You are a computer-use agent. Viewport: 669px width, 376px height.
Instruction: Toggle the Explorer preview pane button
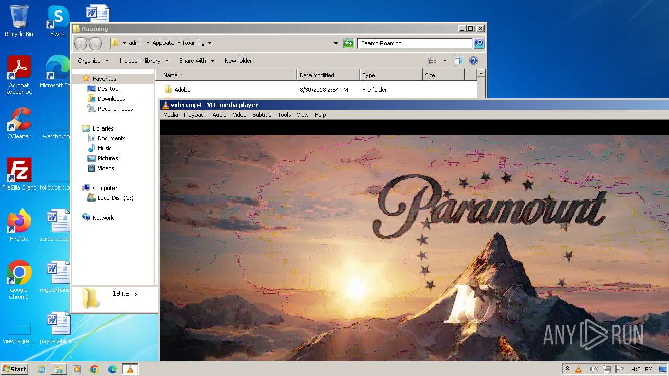click(x=458, y=61)
